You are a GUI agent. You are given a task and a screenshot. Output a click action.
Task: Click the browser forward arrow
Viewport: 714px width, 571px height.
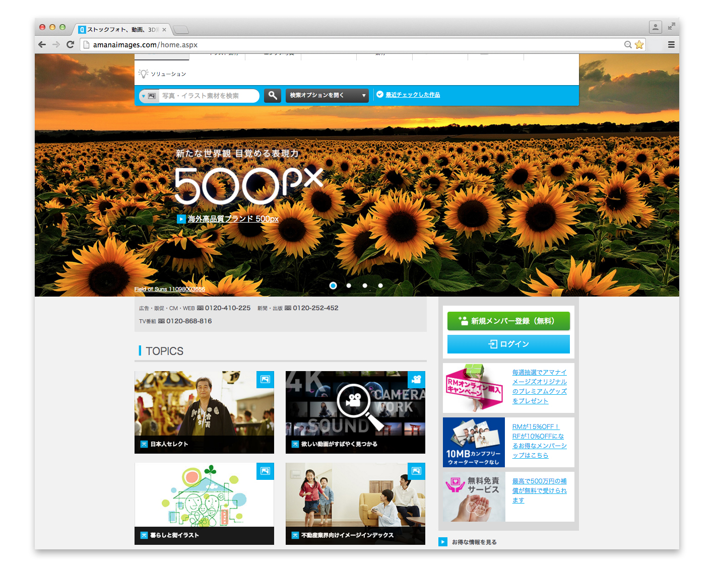tap(56, 44)
